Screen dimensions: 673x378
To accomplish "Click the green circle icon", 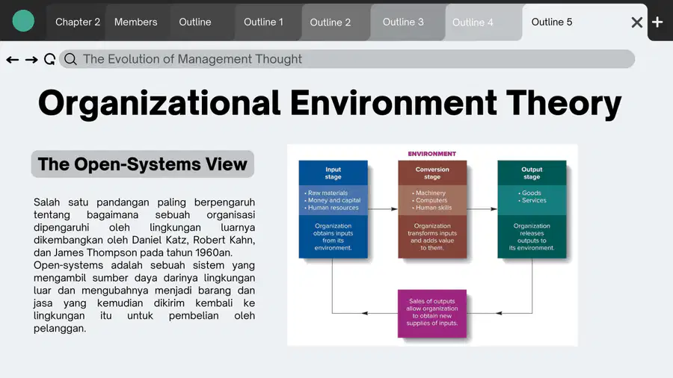I will [23, 21].
